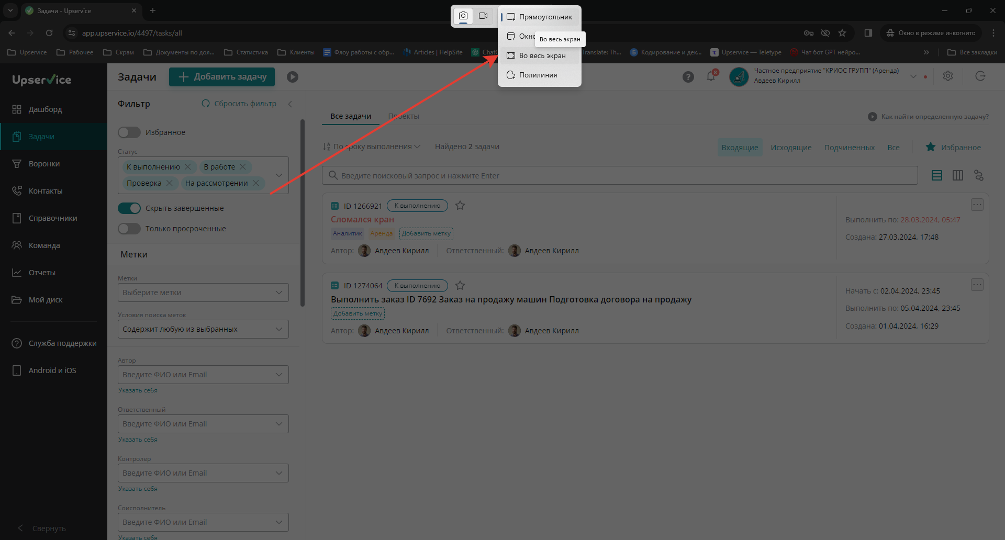Remove 'На рассмотрении' status chip
The image size is (1005, 540).
(256, 183)
